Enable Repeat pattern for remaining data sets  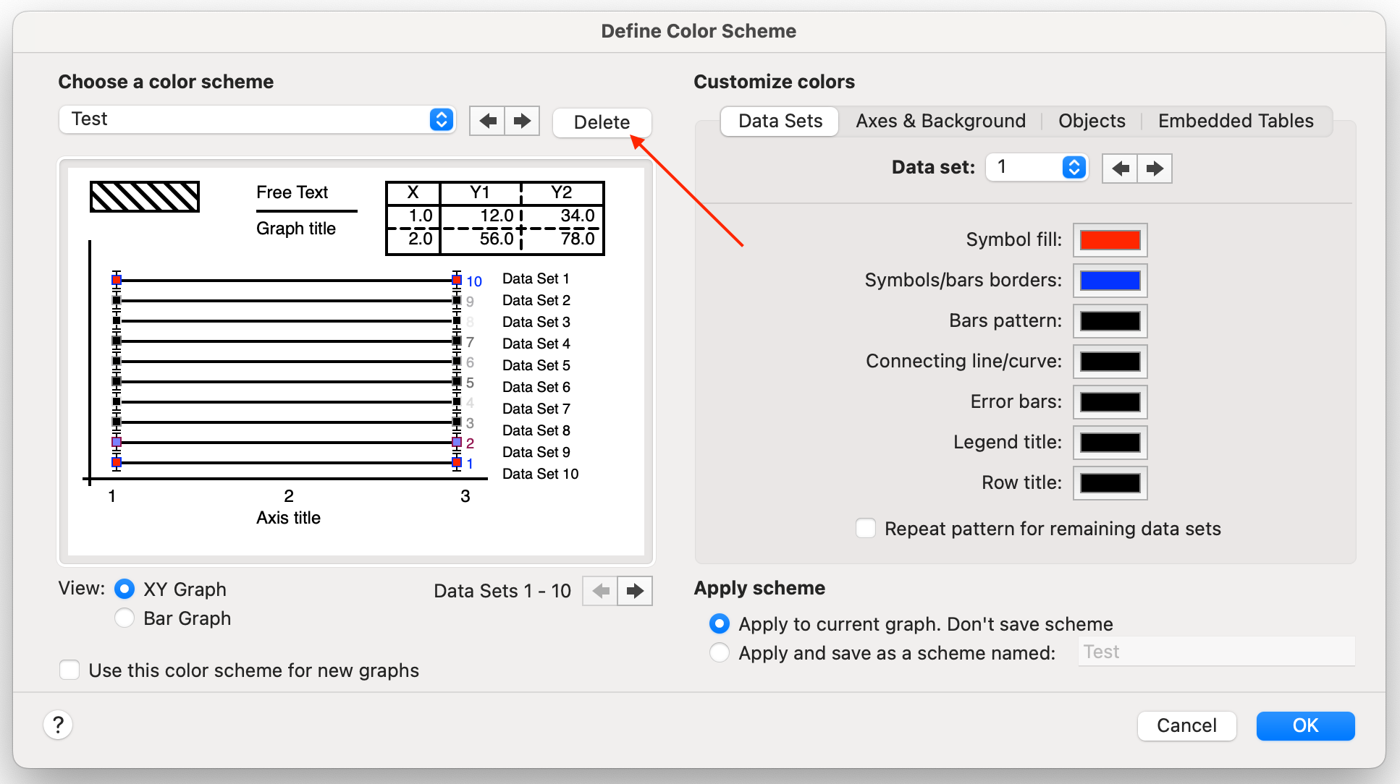click(x=865, y=529)
